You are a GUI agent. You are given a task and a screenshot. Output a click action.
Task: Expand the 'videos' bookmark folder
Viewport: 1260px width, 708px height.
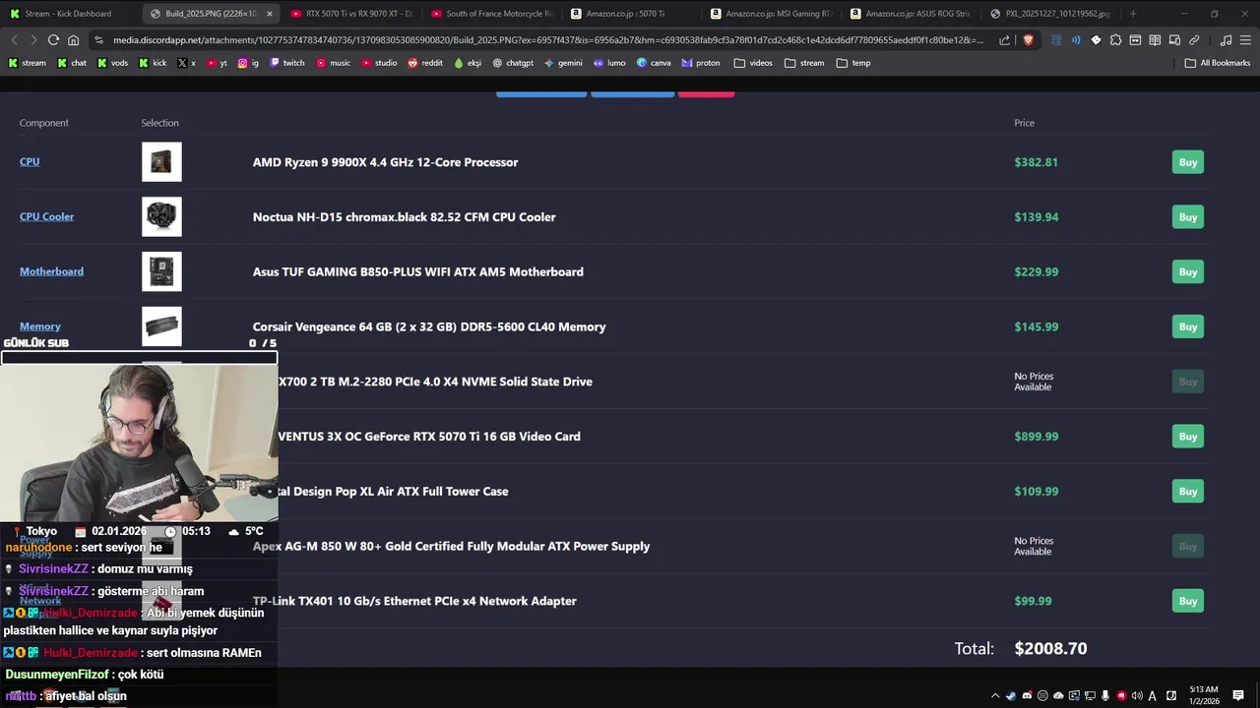click(753, 63)
